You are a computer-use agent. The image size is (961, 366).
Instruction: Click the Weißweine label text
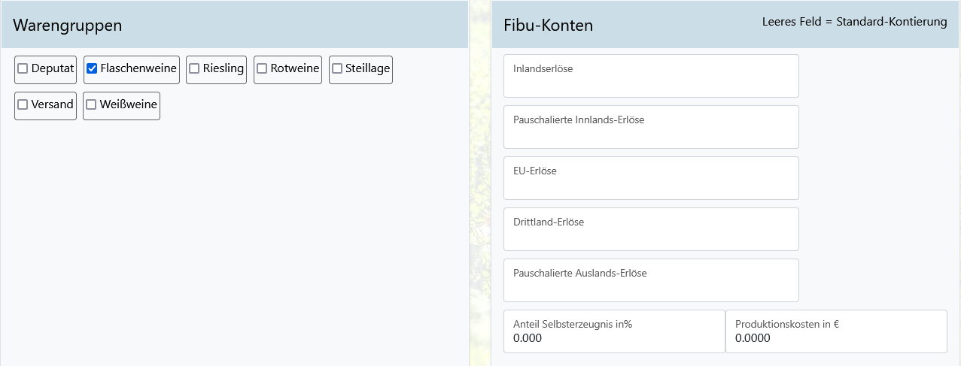coord(129,104)
